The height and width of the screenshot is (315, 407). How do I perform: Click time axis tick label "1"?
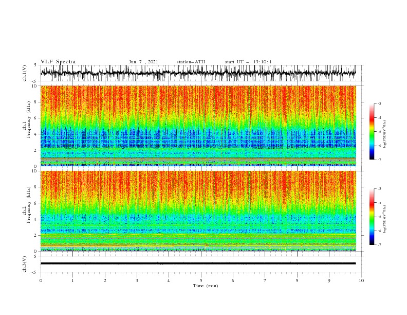[72, 281]
